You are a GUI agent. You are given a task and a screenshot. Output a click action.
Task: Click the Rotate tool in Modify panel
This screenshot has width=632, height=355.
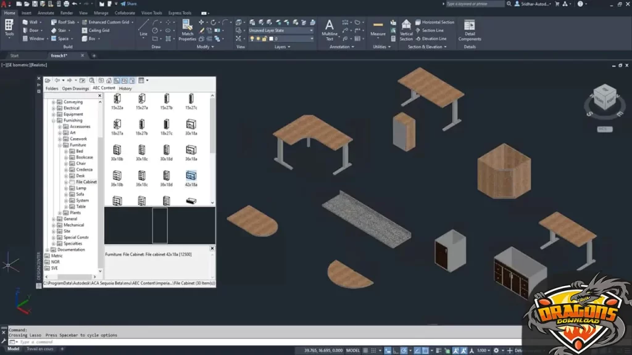213,22
